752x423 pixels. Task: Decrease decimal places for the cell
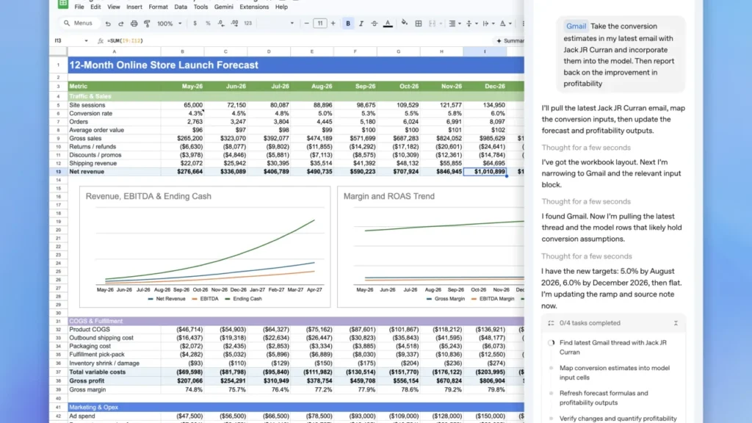(220, 23)
